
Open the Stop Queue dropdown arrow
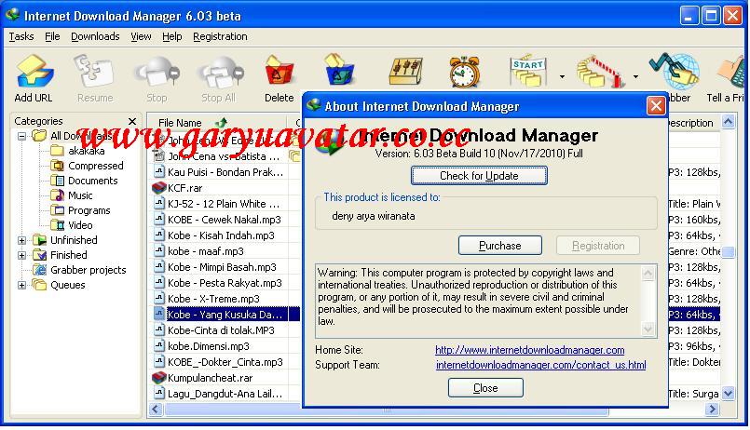[635, 76]
